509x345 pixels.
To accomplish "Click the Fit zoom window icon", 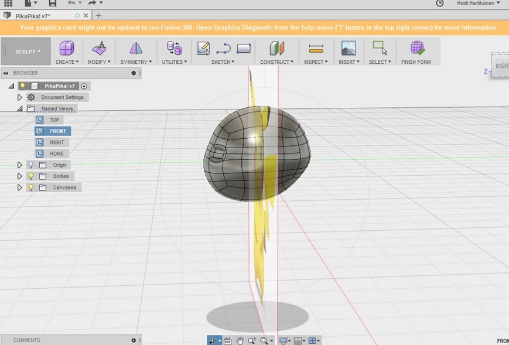I will click(x=264, y=340).
